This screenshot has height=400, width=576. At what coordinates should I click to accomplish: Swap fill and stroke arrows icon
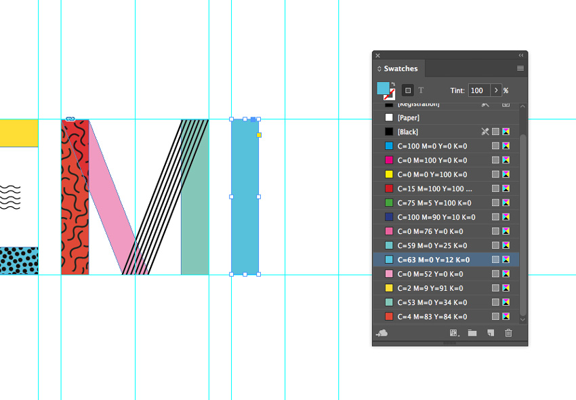[x=393, y=84]
